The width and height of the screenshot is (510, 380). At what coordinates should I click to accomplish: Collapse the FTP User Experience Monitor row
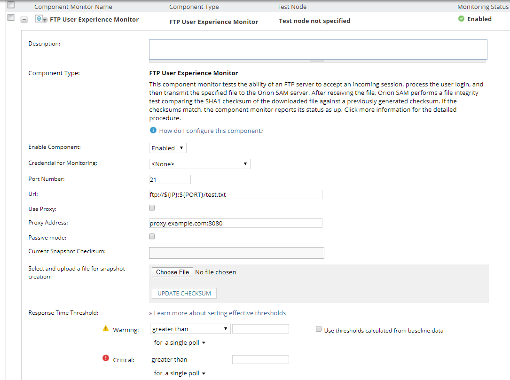[24, 20]
